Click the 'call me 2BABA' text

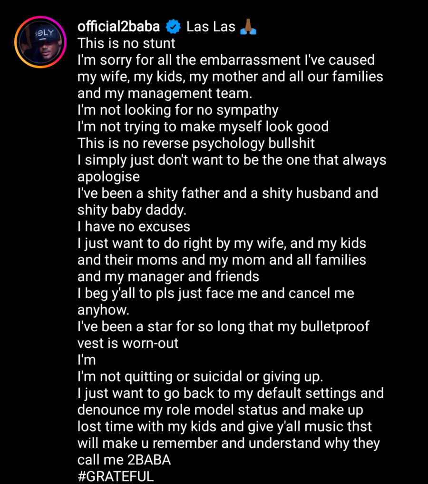click(x=124, y=460)
